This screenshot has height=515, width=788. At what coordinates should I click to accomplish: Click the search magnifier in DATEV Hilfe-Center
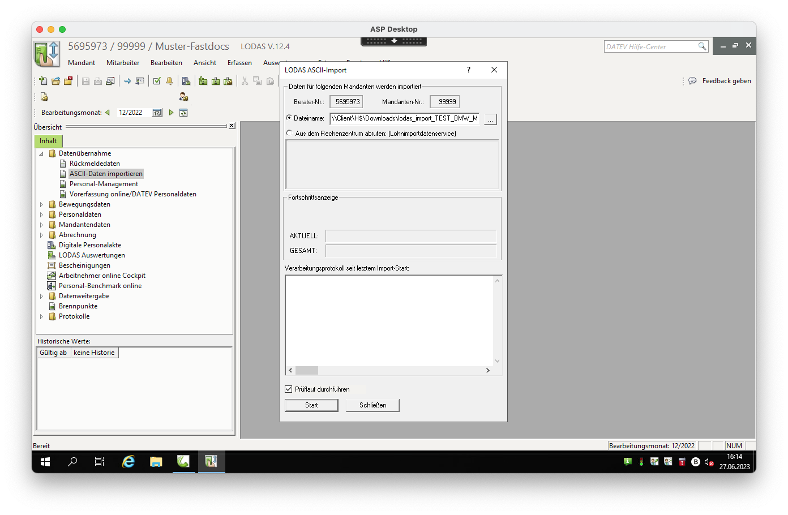point(702,46)
